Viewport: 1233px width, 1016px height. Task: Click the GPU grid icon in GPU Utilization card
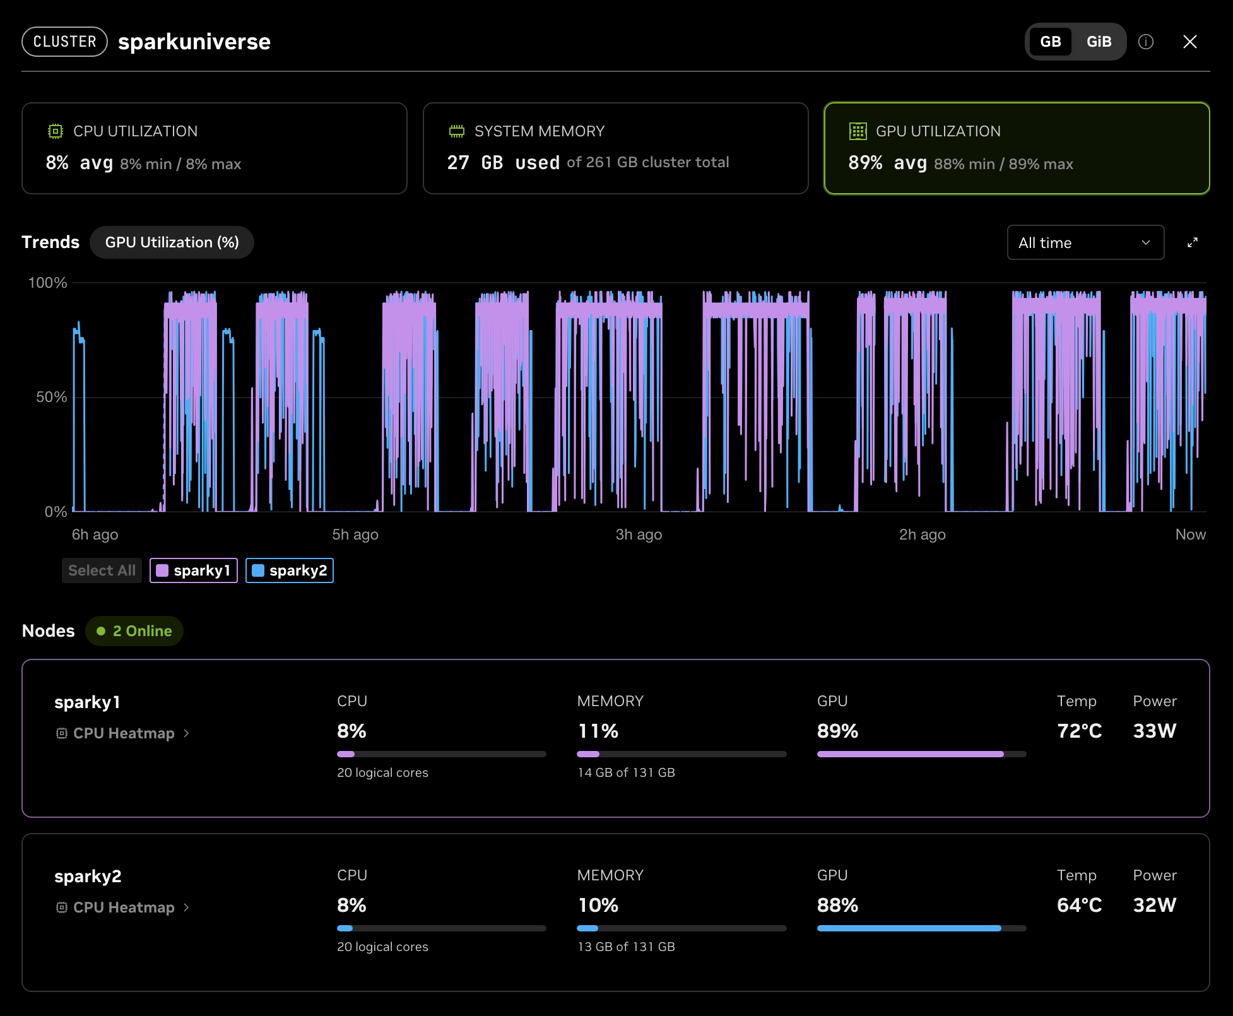(x=858, y=131)
